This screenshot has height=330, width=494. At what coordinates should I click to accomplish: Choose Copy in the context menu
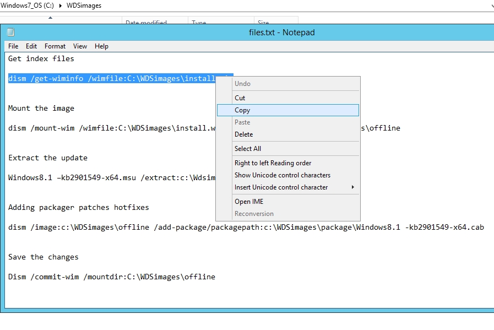coord(288,110)
